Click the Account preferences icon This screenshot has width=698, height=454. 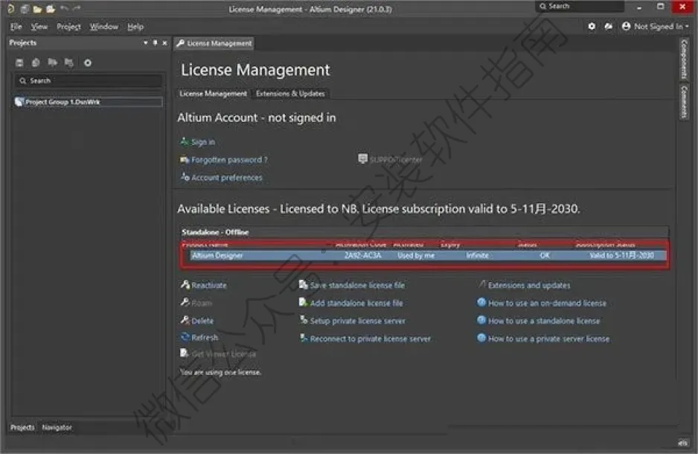(x=185, y=176)
